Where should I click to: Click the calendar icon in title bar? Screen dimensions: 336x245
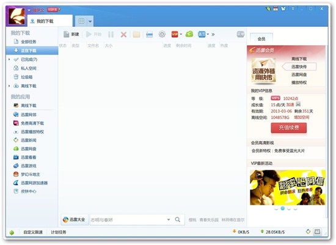point(276,9)
